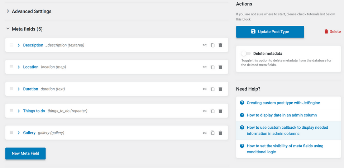Screen dimensions: 344x168
Task: Click the Things to do field title
Action: point(34,111)
